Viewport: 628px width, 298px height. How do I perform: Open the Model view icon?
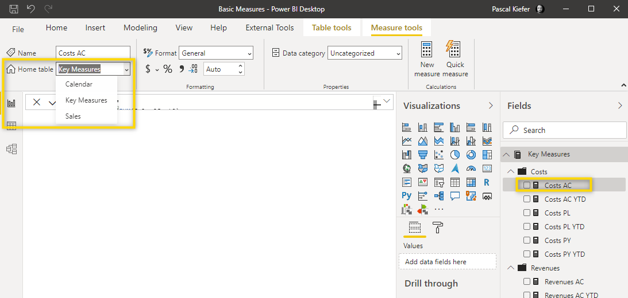click(11, 149)
